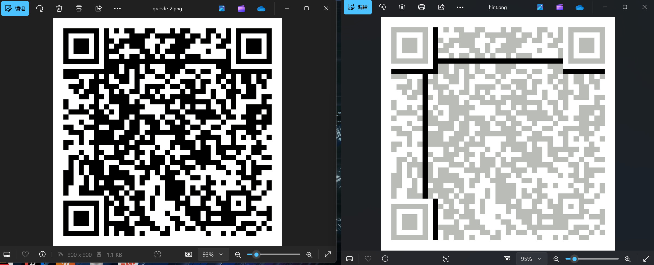Zoom in on hint.png window
This screenshot has height=265, width=654.
[x=628, y=259]
